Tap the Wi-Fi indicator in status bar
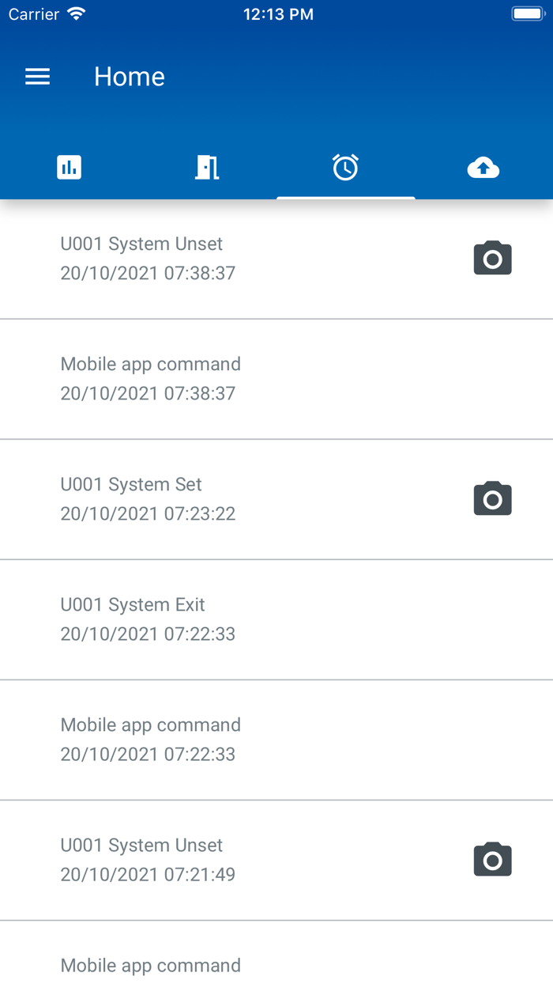The height and width of the screenshot is (984, 553). pyautogui.click(x=75, y=13)
